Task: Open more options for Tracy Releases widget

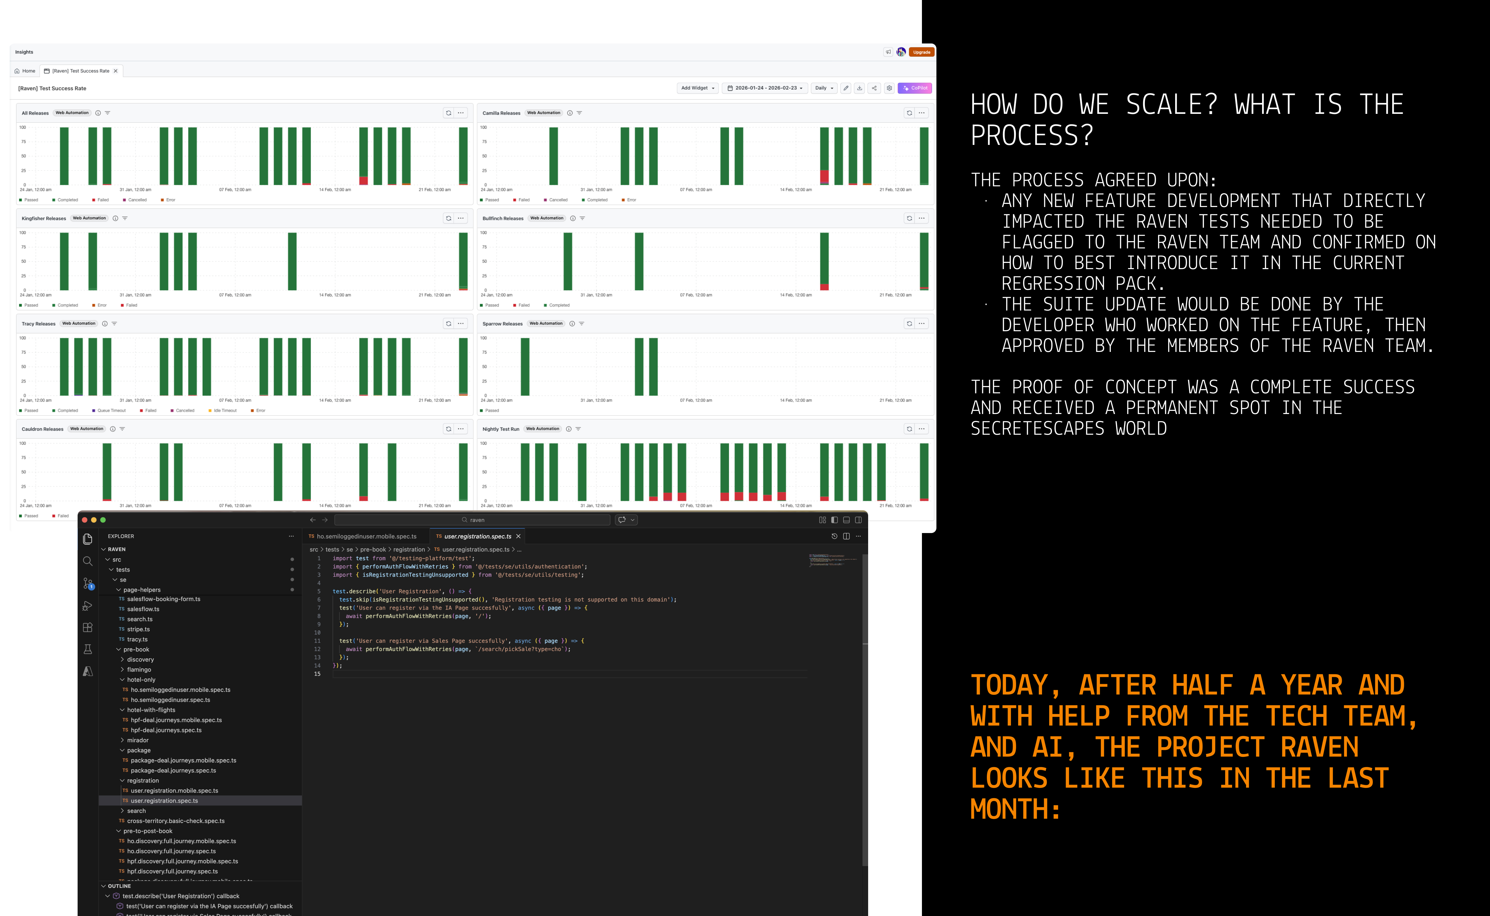Action: pos(461,323)
